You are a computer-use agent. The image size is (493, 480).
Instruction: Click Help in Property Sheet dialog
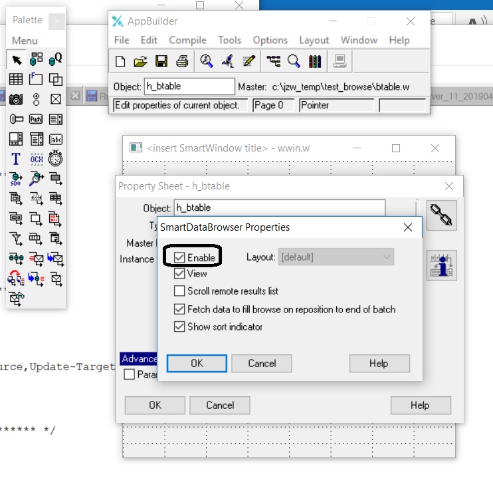click(x=421, y=405)
